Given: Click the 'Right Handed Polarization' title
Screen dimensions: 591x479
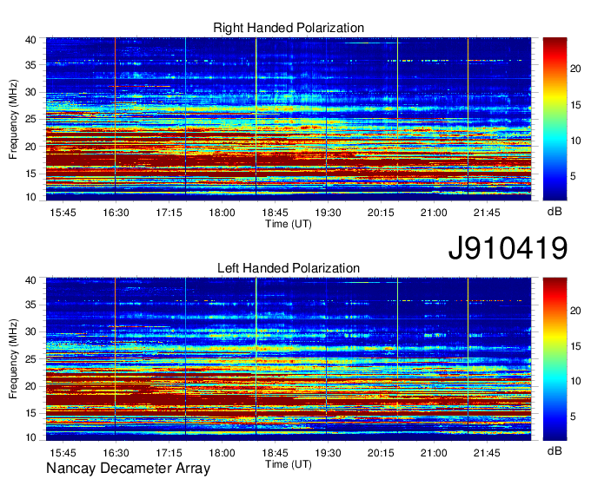Looking at the screenshot, I should coord(289,28).
